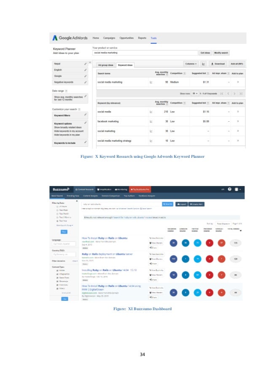The width and height of the screenshot is (269, 380).
Task: Show trend chart for social marketing row
Action: [x=151, y=131]
